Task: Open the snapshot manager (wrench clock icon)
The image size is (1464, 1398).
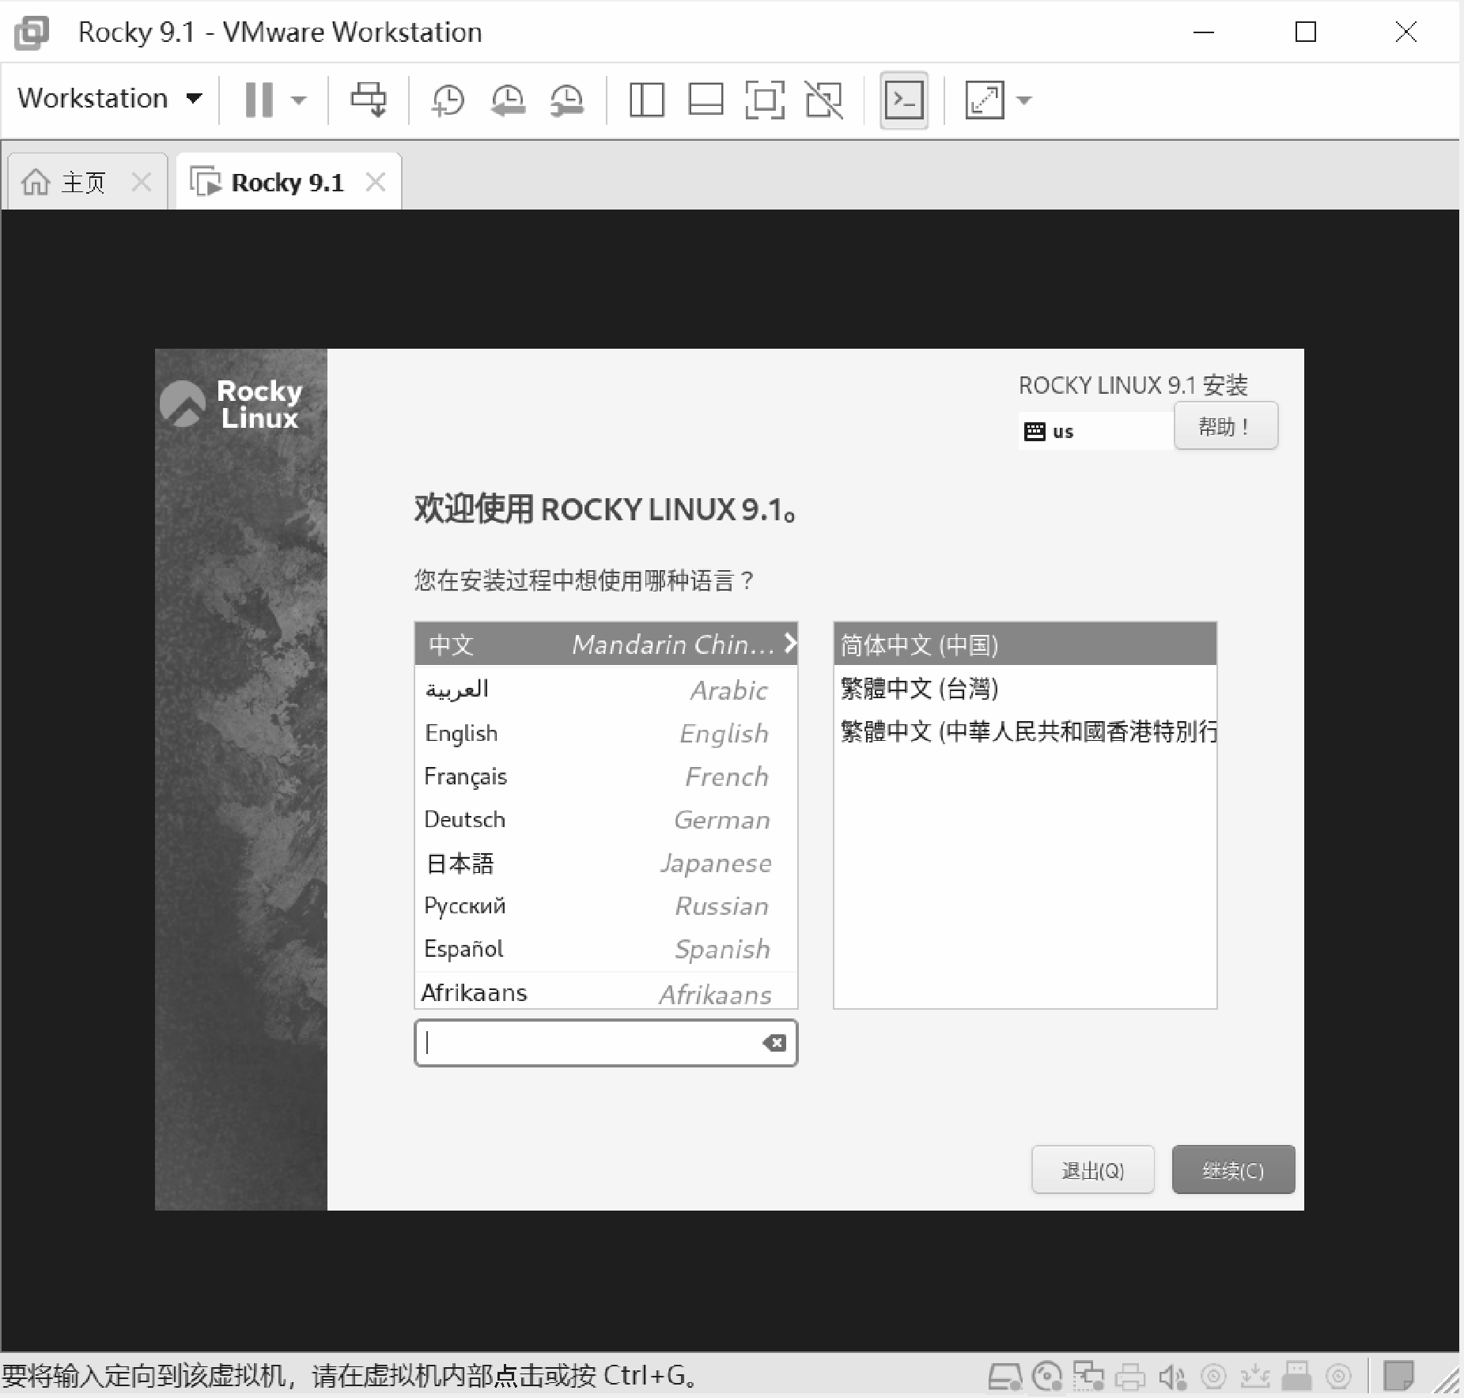Action: (x=567, y=100)
